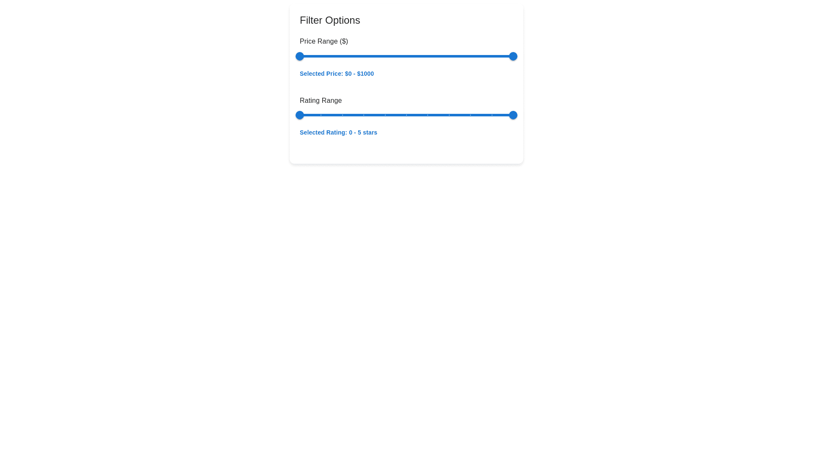Click the Rating Range maximum slider thumb
The height and width of the screenshot is (457, 813).
513,115
